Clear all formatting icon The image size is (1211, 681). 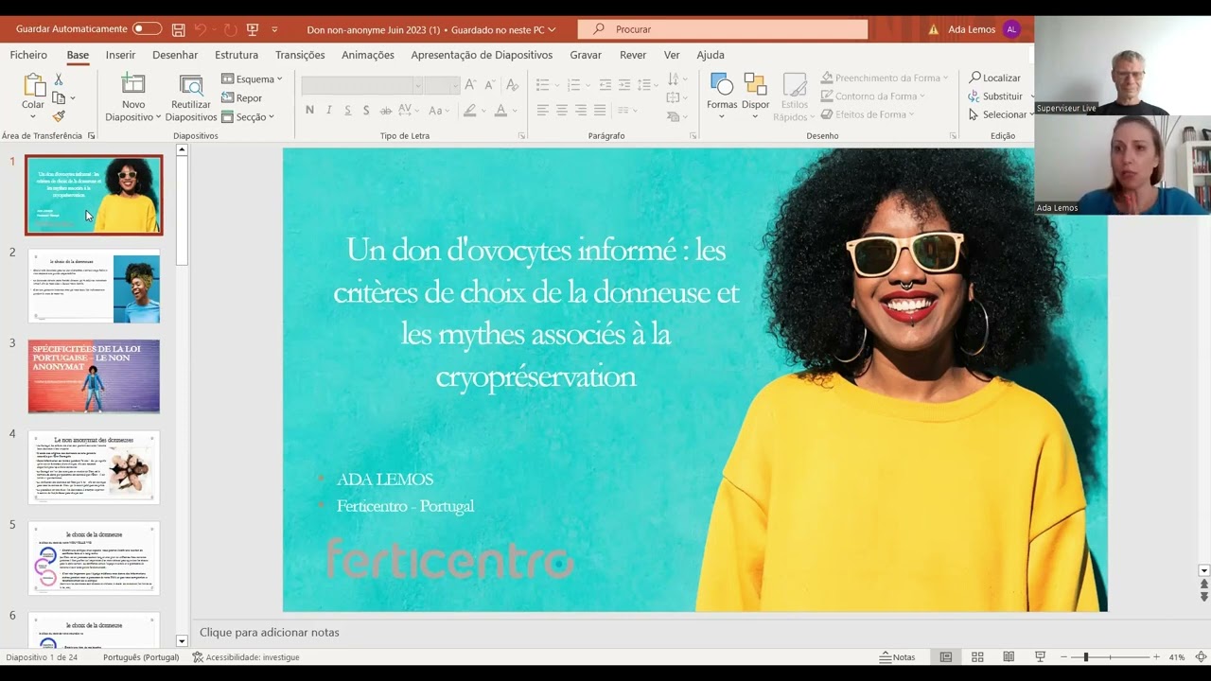pyautogui.click(x=512, y=85)
